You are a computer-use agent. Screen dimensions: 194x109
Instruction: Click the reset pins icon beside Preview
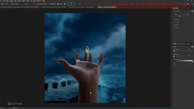(65, 4)
